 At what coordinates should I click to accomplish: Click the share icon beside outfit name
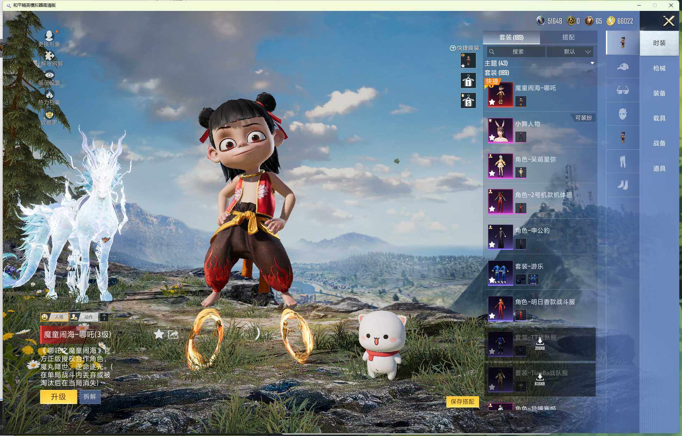173,334
